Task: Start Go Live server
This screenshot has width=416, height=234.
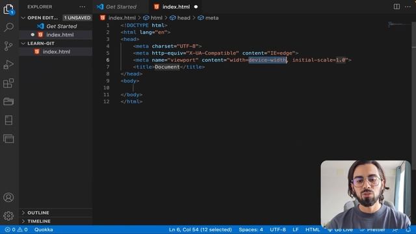Action: coord(340,229)
